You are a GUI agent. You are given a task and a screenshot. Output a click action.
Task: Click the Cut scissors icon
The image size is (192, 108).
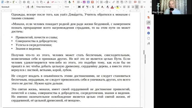(x=33, y=2)
